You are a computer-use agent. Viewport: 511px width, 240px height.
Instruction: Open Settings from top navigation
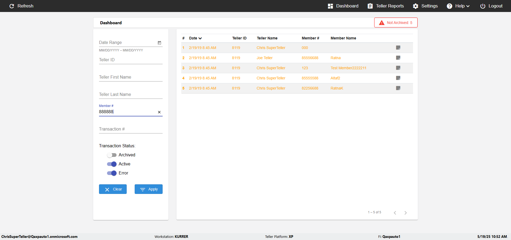point(425,6)
